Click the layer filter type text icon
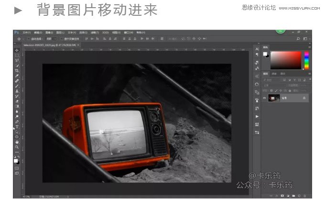The height and width of the screenshot is (200, 325). (294, 80)
